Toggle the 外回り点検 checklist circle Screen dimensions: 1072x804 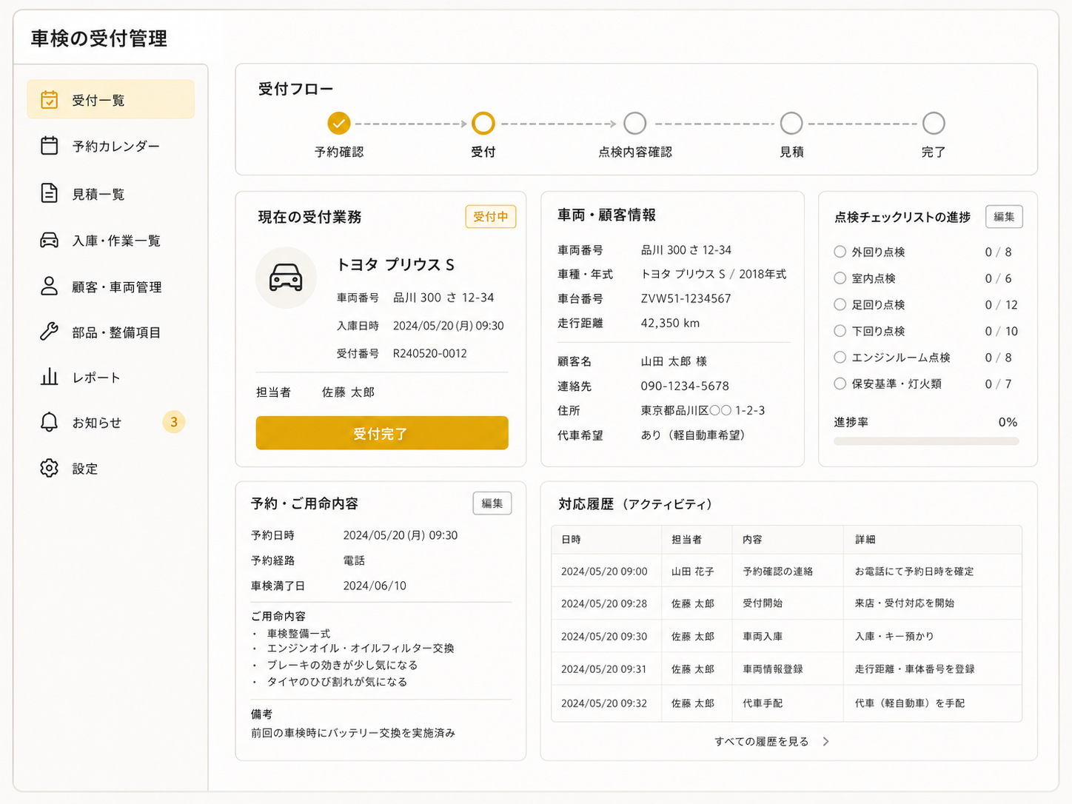(x=840, y=252)
